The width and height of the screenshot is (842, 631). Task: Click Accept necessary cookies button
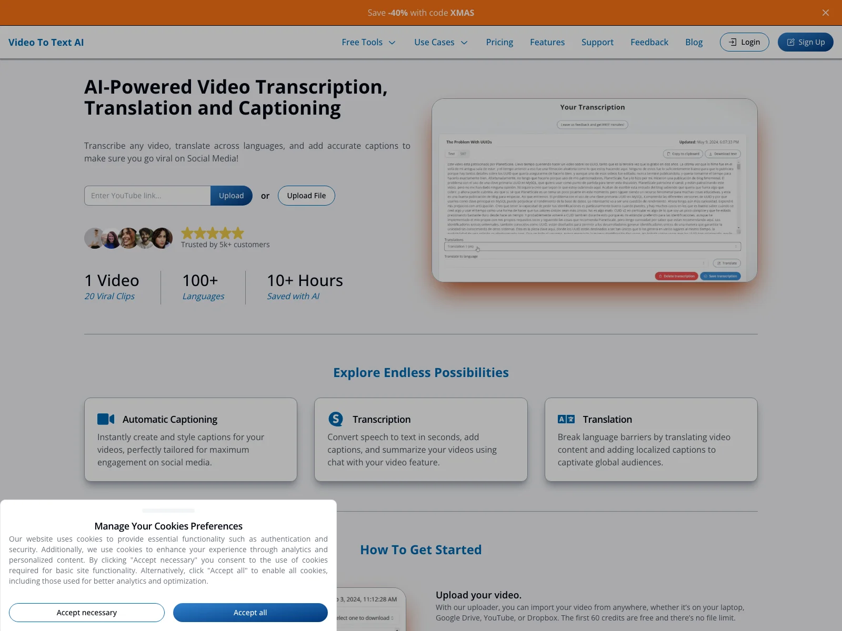[x=87, y=613]
